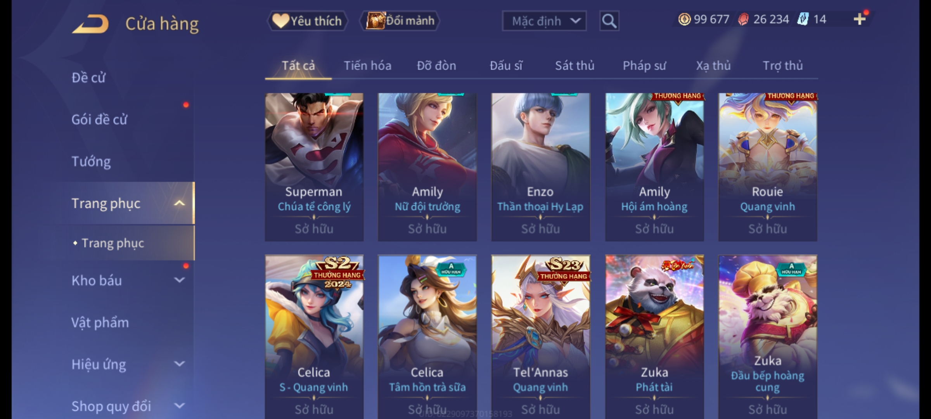The width and height of the screenshot is (931, 419).
Task: Expand the Kho báu sidebar section
Action: click(x=179, y=280)
